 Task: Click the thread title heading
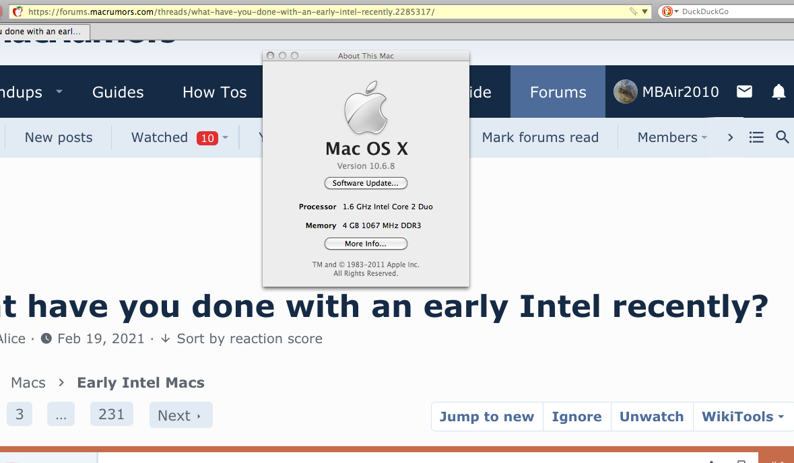click(x=384, y=307)
